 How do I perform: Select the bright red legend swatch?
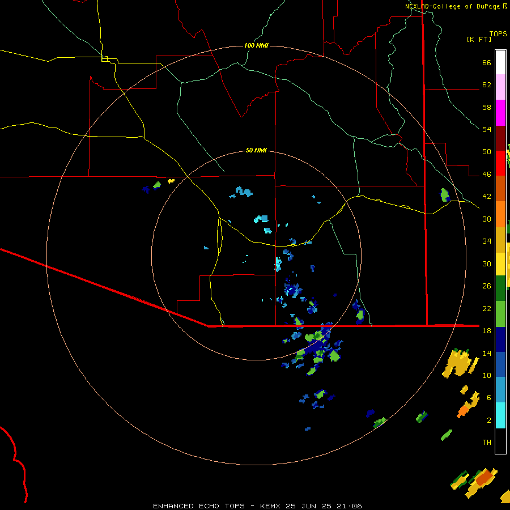[500, 163]
